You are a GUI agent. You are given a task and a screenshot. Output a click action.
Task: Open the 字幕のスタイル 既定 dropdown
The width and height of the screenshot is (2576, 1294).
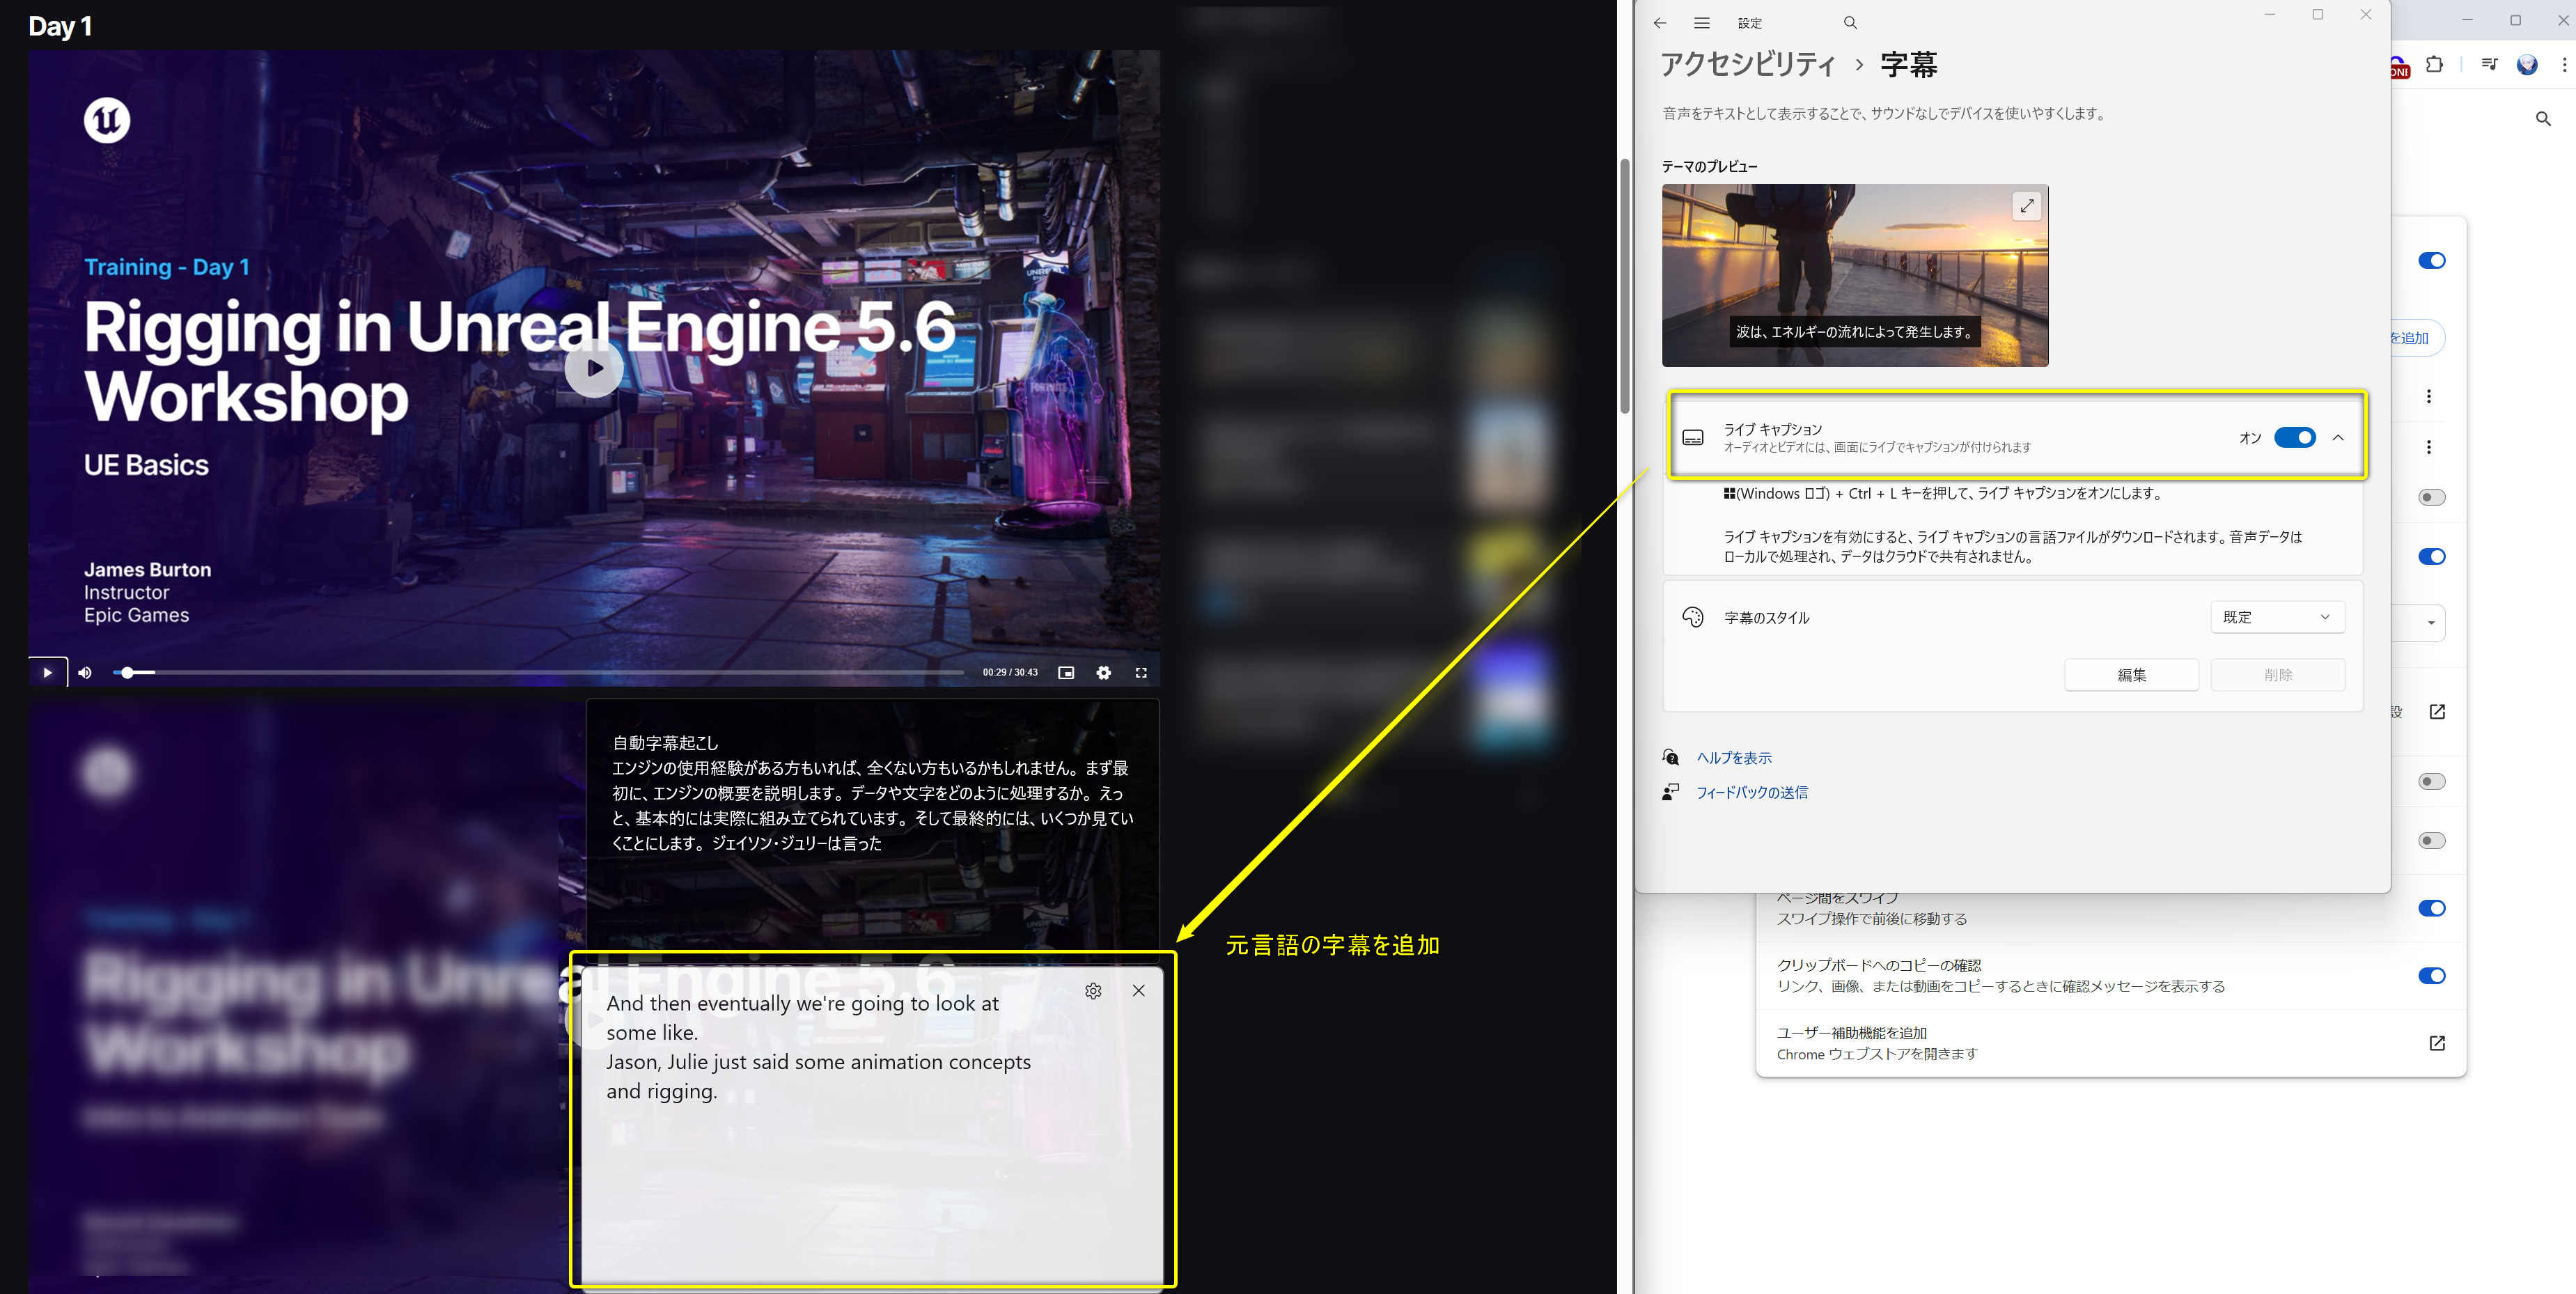pyautogui.click(x=2277, y=617)
